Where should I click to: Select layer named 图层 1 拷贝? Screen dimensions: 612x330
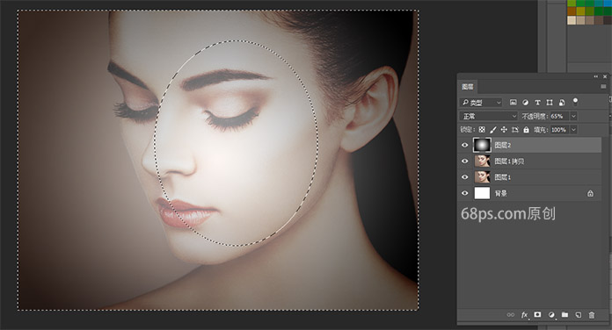coord(509,161)
